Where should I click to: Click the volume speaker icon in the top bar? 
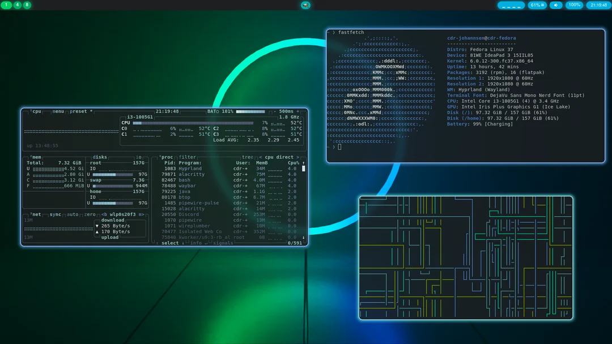tap(556, 5)
